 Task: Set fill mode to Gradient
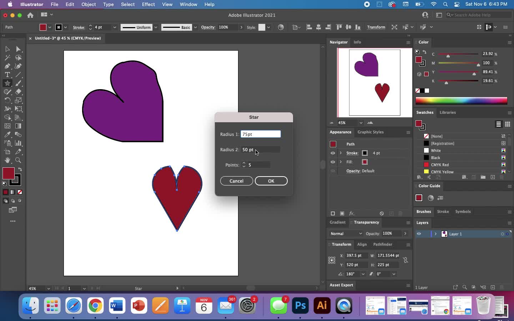tap(12, 192)
